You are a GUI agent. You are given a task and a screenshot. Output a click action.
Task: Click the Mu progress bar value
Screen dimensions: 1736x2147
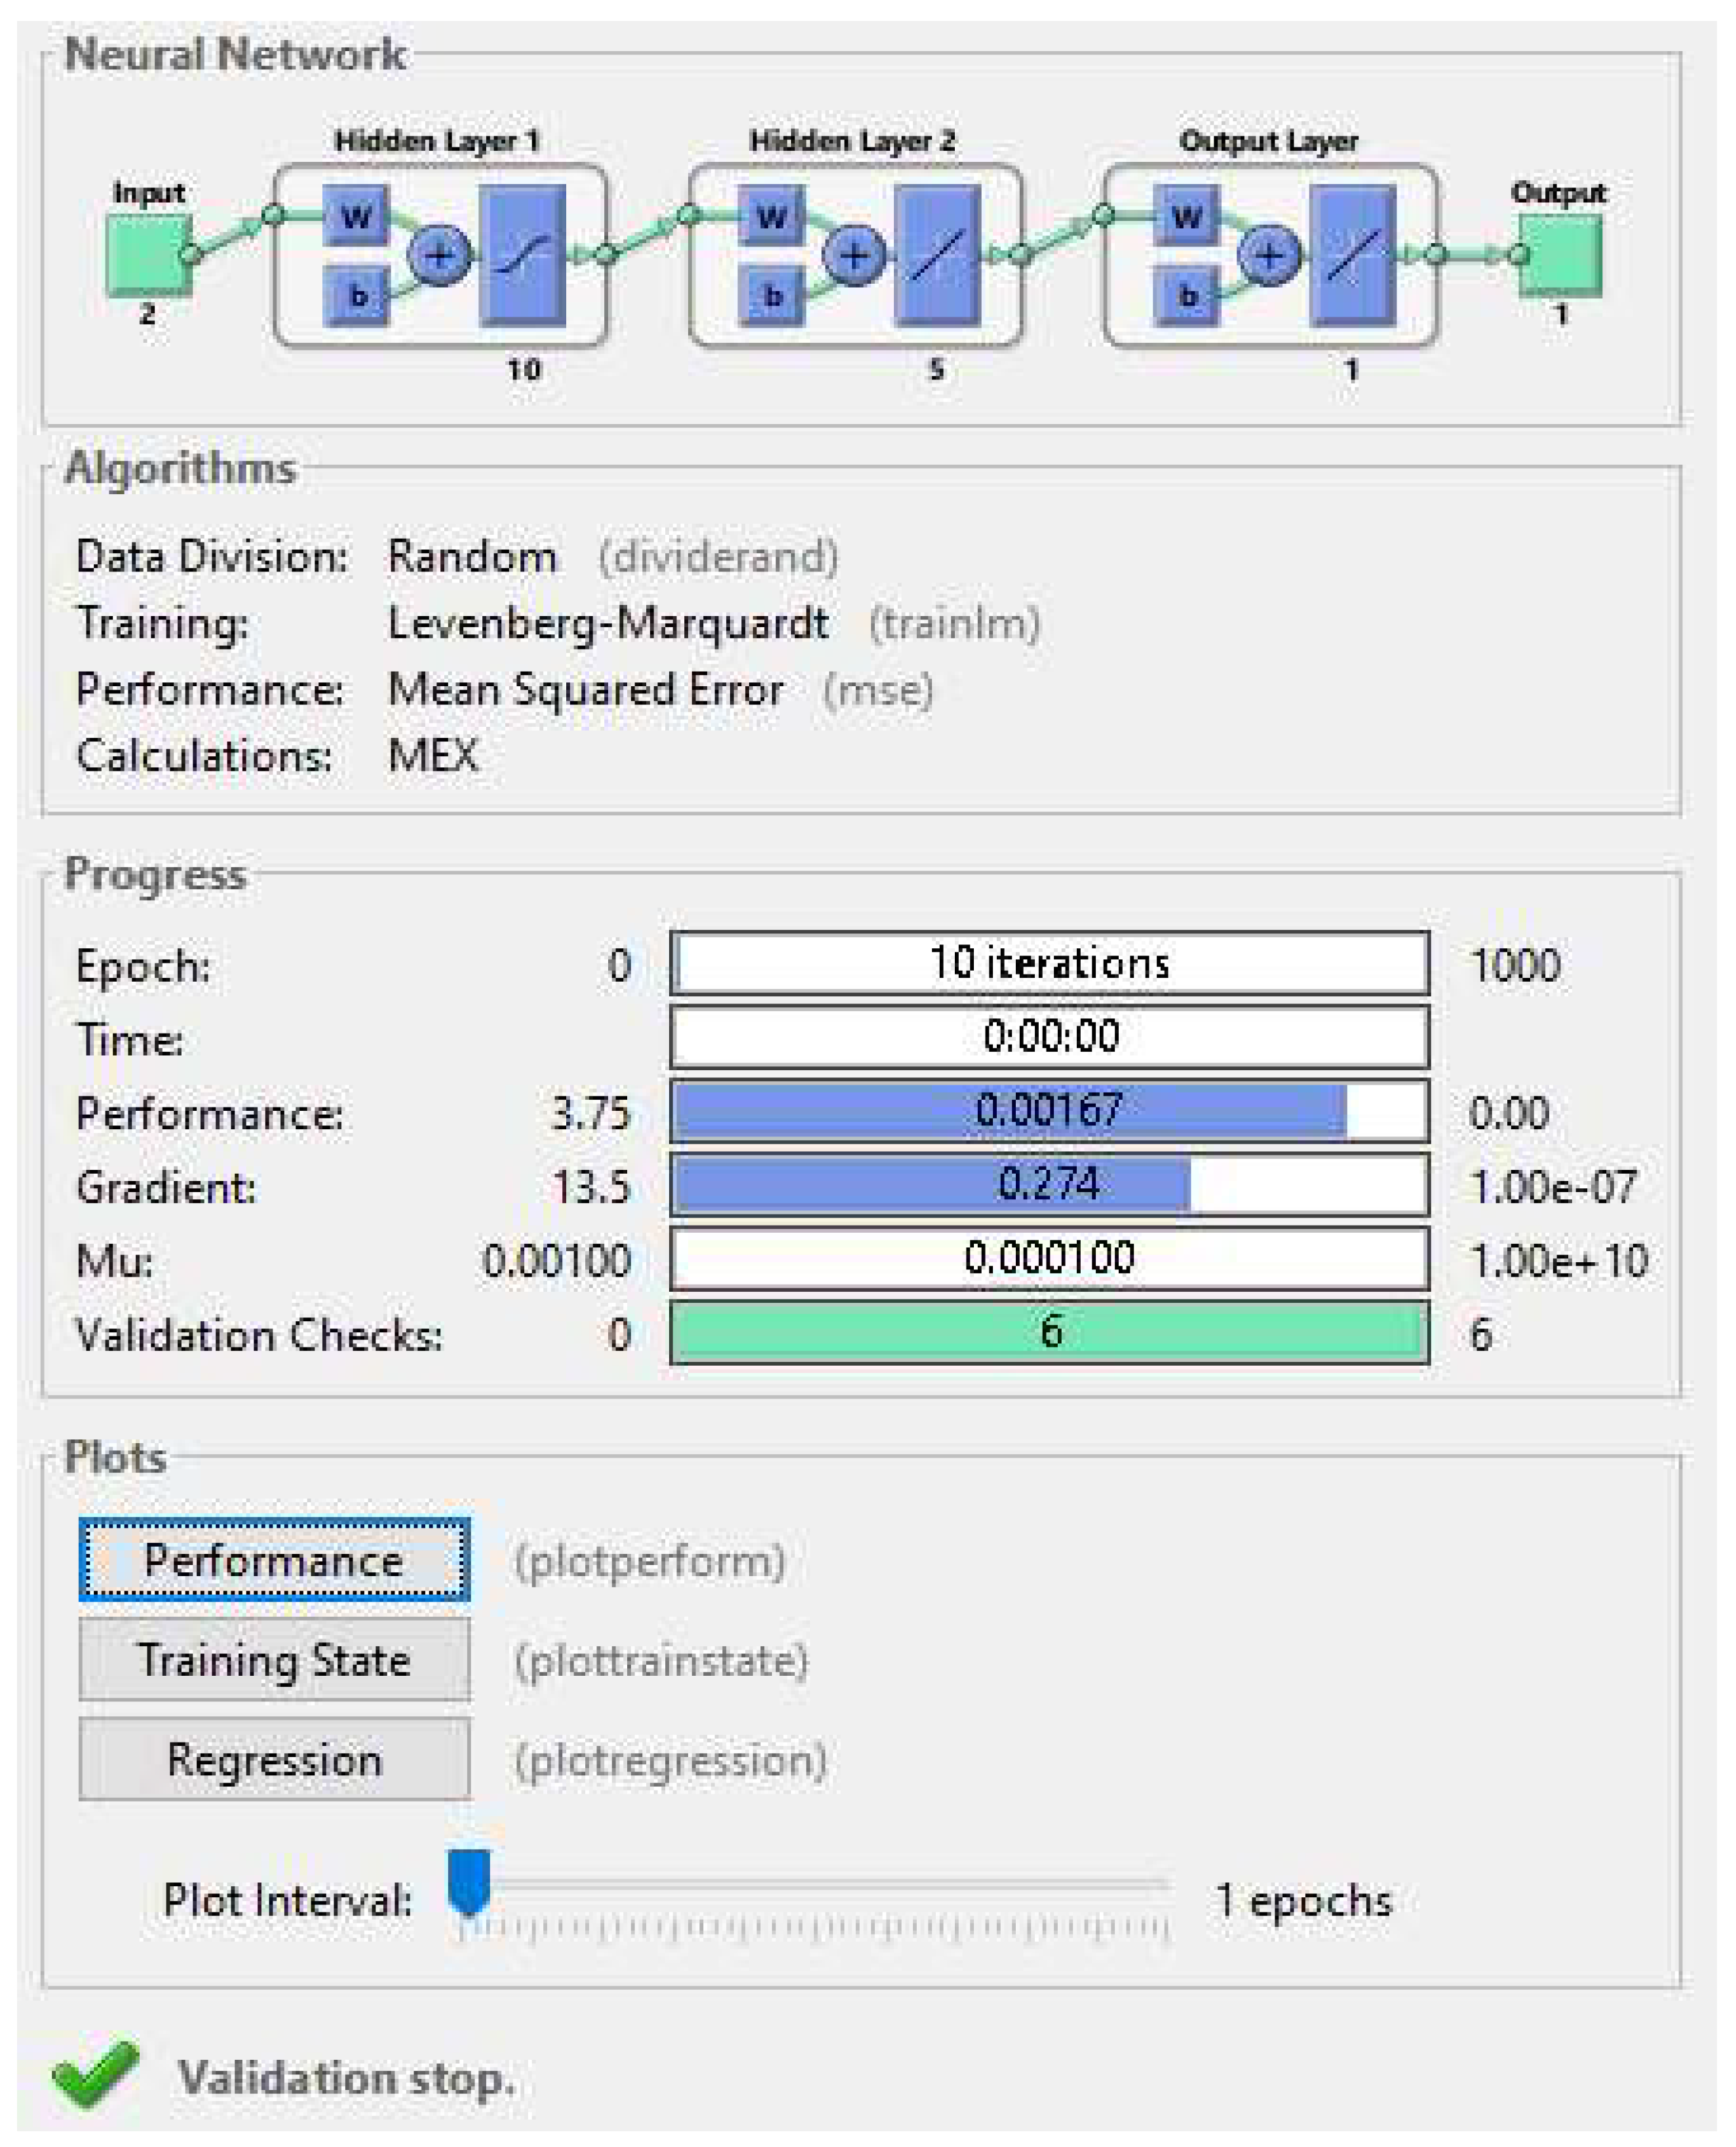1049,1258
